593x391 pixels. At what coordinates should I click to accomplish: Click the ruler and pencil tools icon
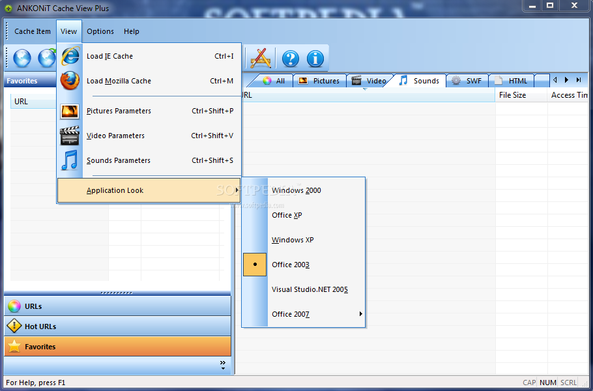pyautogui.click(x=261, y=58)
